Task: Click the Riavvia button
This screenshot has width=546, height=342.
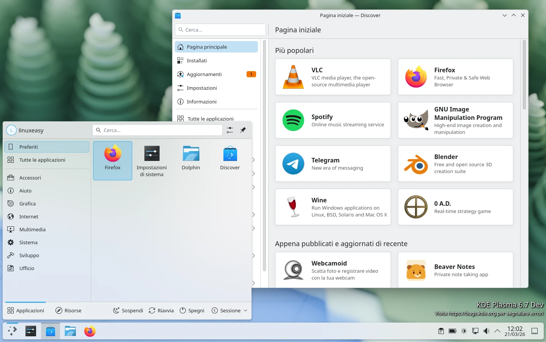Action: coord(161,310)
